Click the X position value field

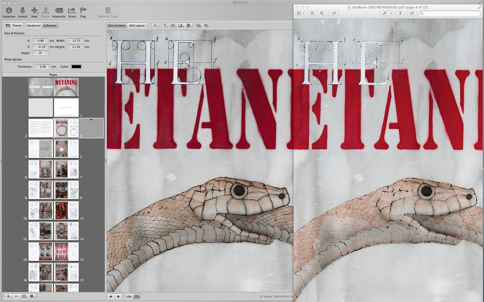(41, 41)
